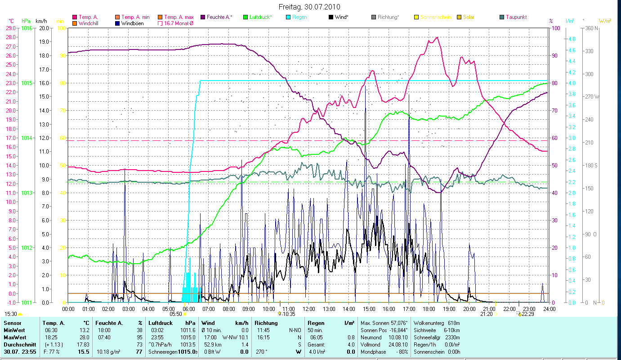This screenshot has height=360, width=621.
Task: Click the 24:00 time axis label
Action: click(x=550, y=309)
